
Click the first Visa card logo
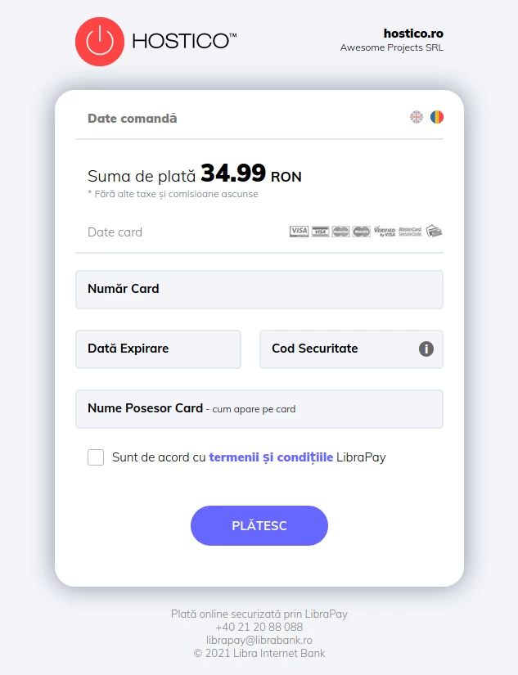click(299, 232)
